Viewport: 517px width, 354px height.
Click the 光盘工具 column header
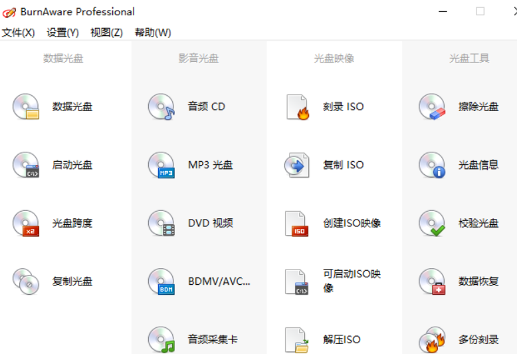pos(469,59)
